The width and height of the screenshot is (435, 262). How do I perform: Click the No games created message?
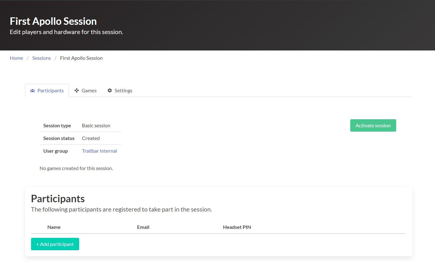[76, 168]
